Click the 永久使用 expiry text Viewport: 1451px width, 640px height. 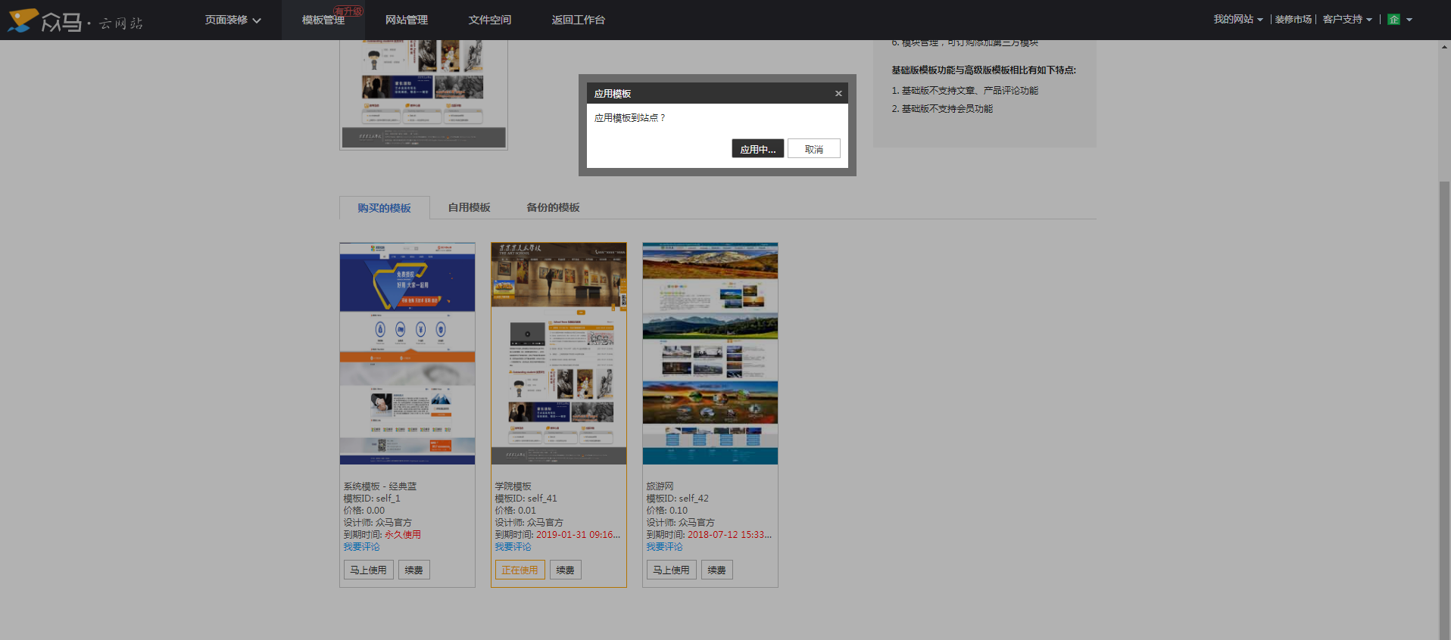(x=403, y=534)
